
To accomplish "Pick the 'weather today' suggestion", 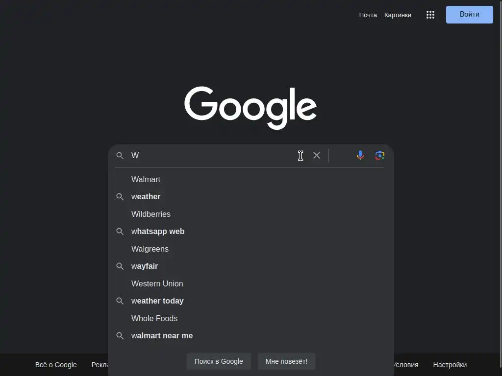I will tap(251, 301).
